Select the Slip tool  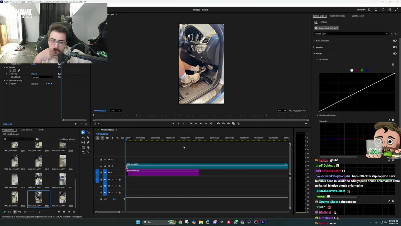pos(83,143)
